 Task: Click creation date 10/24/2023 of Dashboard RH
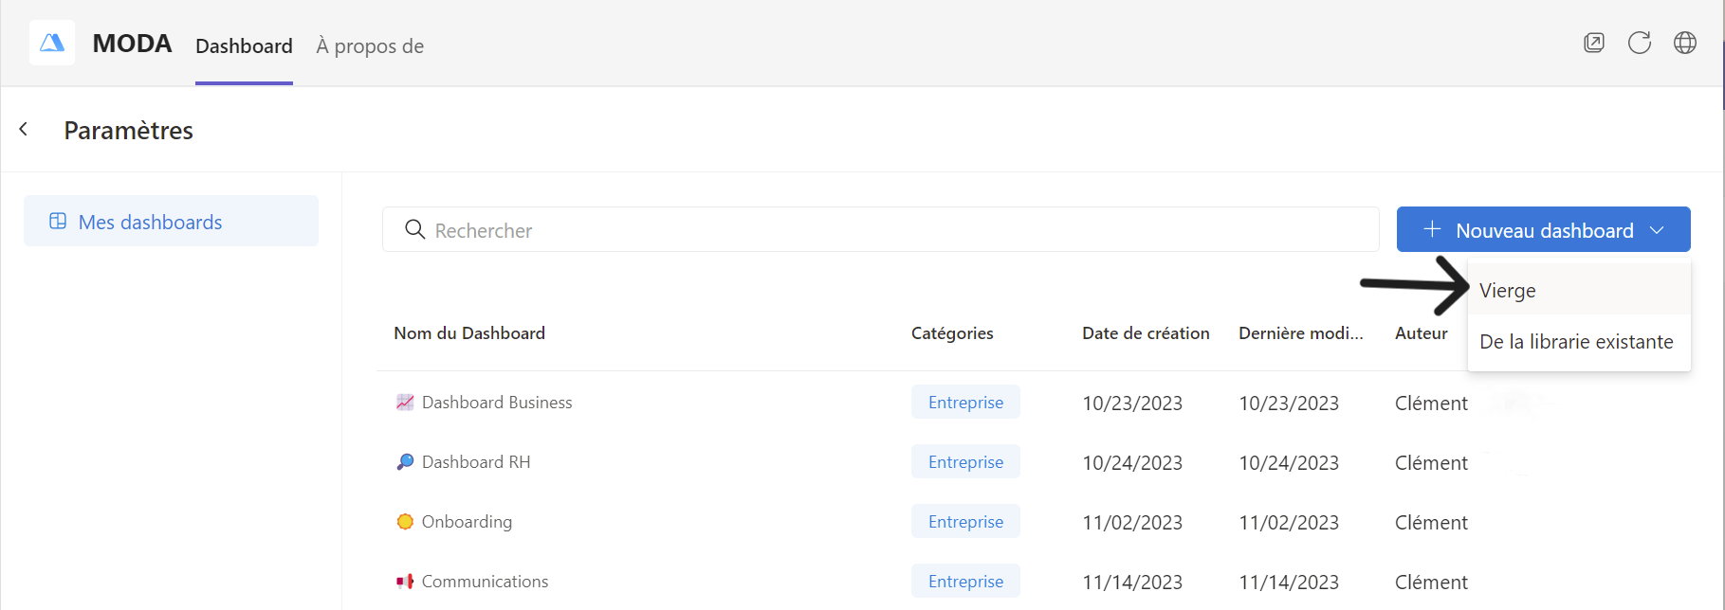[x=1132, y=462]
